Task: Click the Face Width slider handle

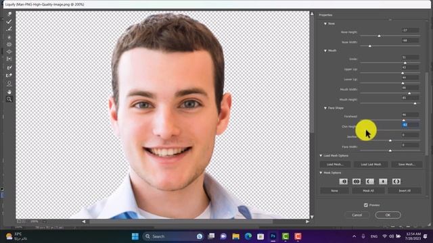Action: point(390,151)
